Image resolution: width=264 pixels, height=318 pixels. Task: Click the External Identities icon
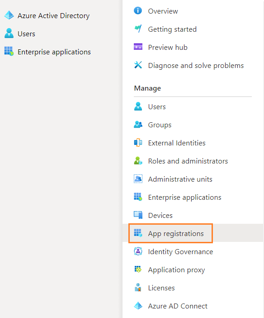point(138,143)
